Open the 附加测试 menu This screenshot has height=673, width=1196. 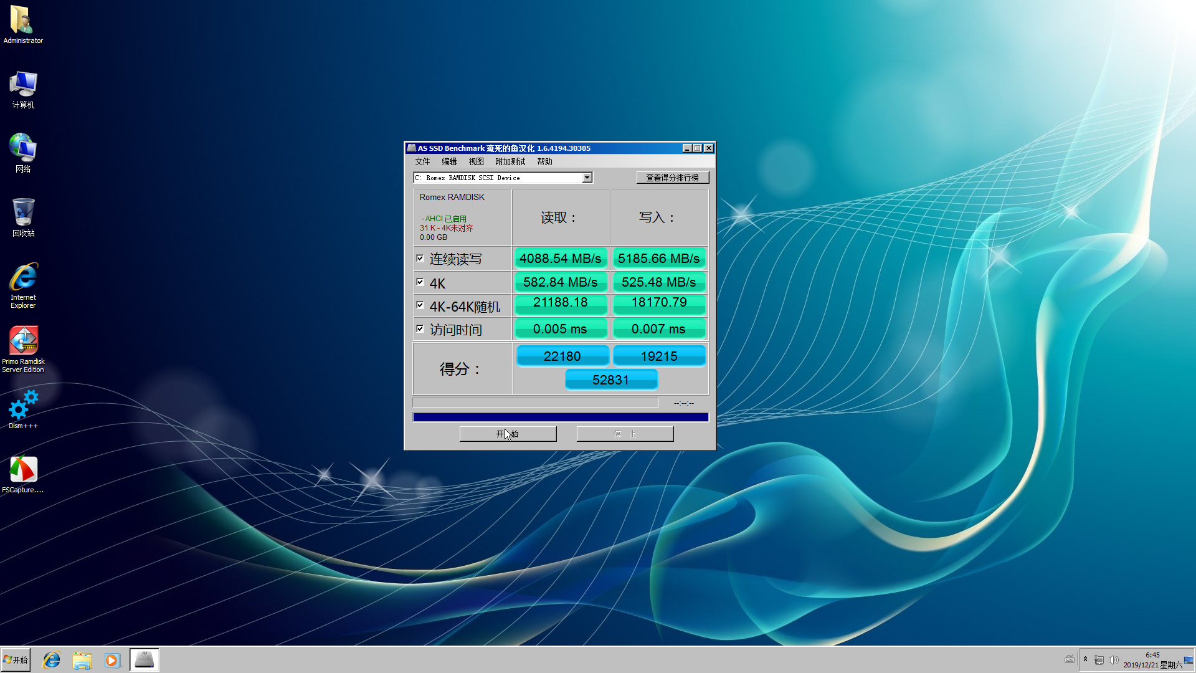click(510, 161)
